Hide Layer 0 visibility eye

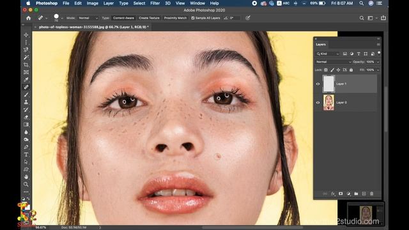tap(318, 102)
